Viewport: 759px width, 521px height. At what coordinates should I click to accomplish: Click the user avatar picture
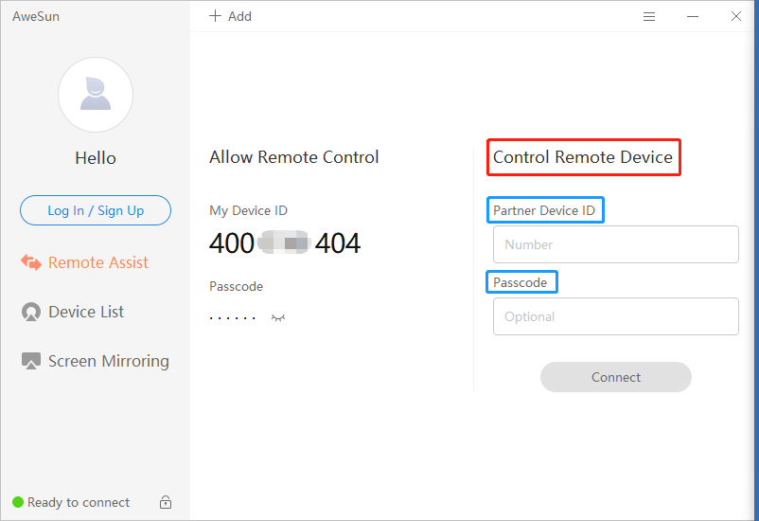coord(96,95)
